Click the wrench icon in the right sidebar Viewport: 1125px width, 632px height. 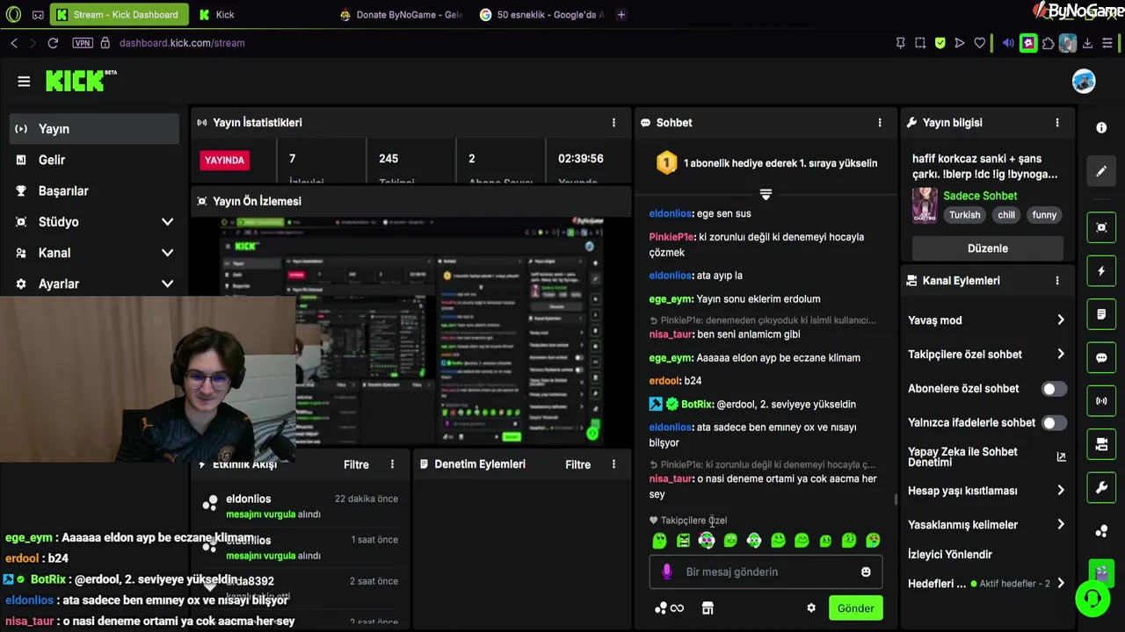coord(1101,488)
